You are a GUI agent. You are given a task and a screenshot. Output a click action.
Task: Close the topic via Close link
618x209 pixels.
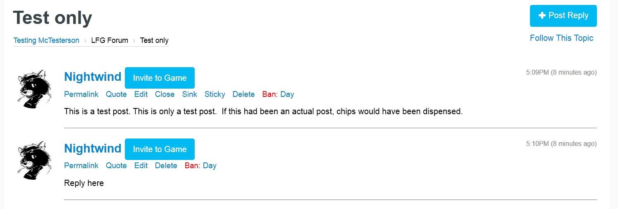tap(165, 94)
